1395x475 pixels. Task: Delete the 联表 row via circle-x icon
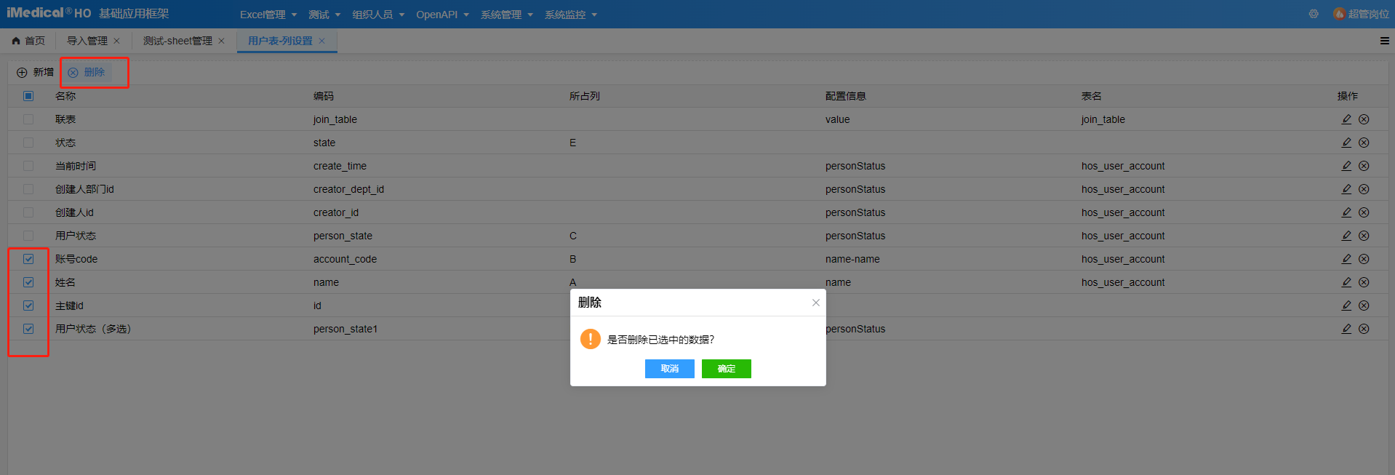click(1364, 119)
